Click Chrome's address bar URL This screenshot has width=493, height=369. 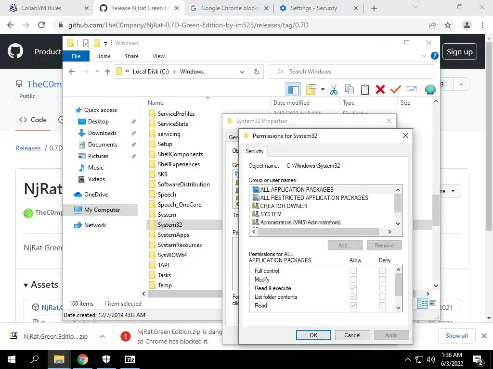(x=188, y=25)
